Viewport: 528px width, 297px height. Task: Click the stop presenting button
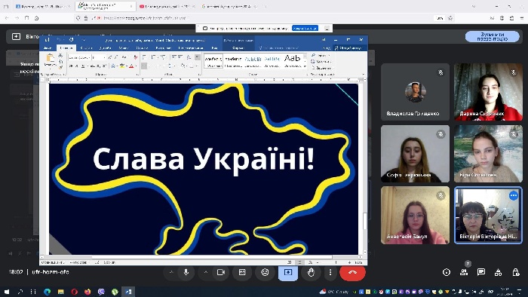pyautogui.click(x=493, y=36)
